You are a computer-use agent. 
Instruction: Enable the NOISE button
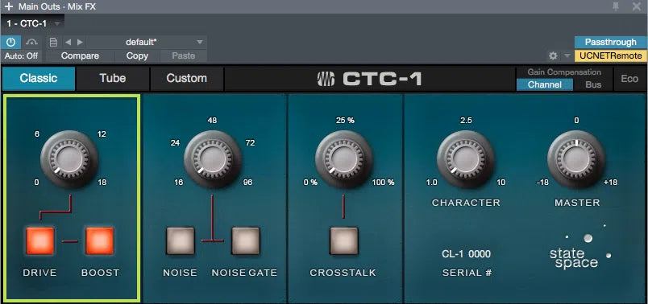click(181, 241)
